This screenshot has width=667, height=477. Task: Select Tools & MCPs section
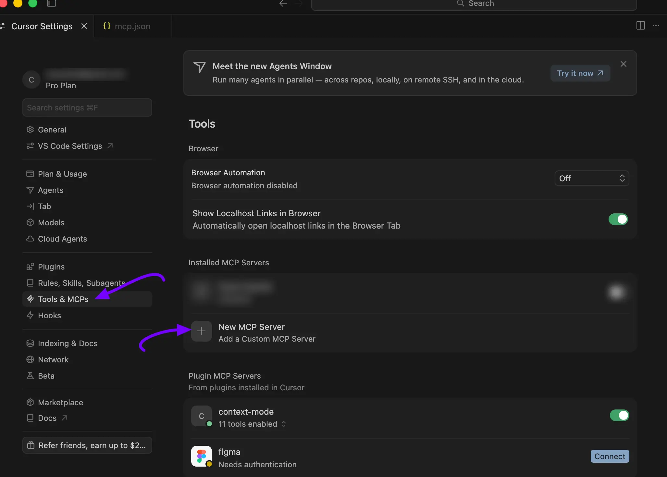pos(87,299)
